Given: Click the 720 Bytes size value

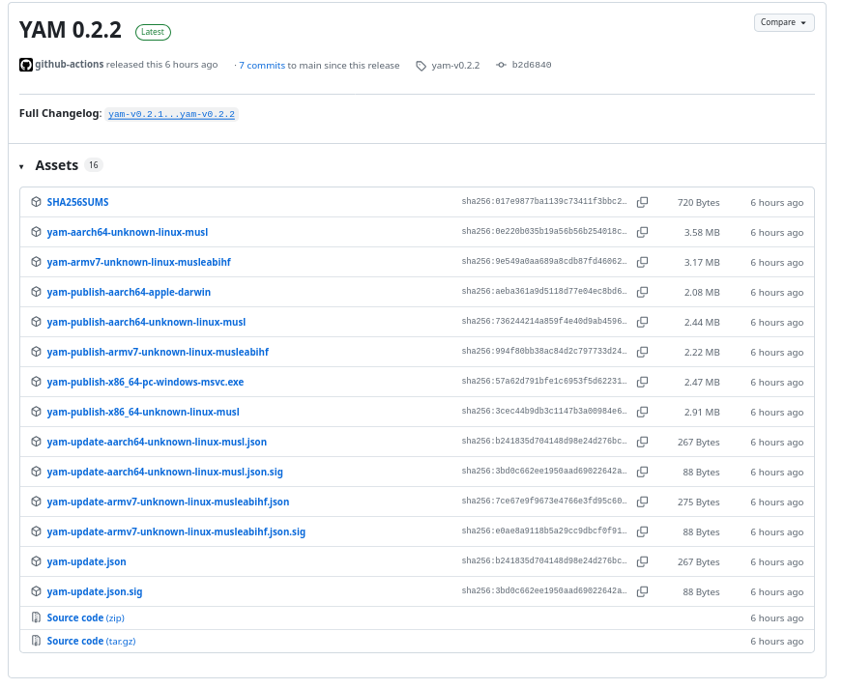Looking at the screenshot, I should 698,203.
